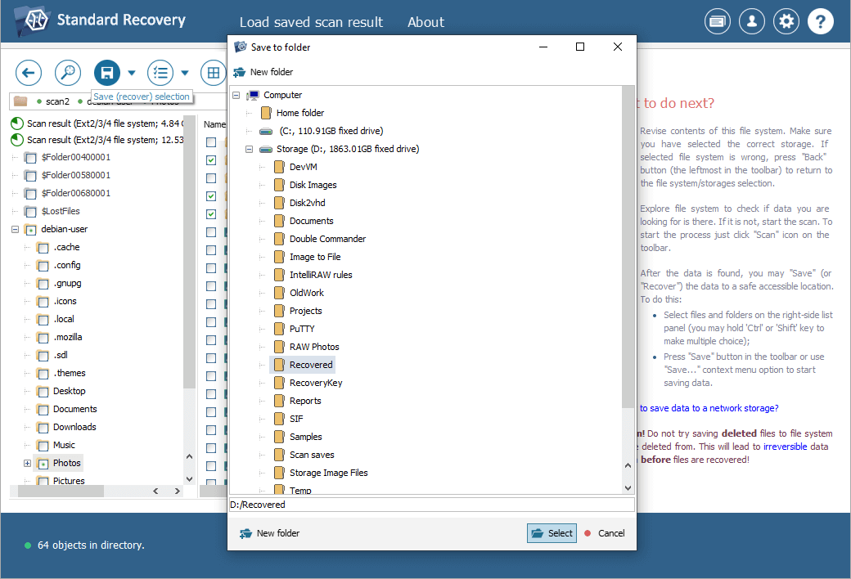Click the Scan magnifier toolbar icon
The width and height of the screenshot is (851, 579).
click(x=68, y=73)
